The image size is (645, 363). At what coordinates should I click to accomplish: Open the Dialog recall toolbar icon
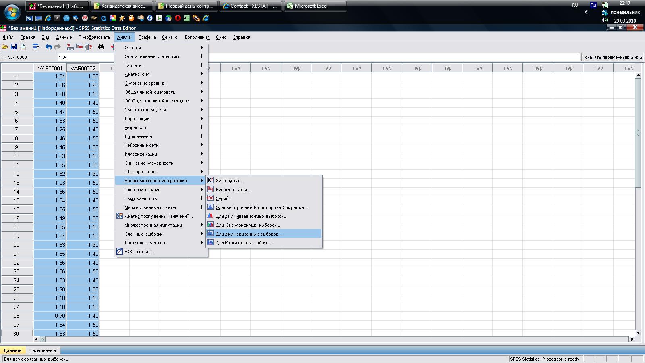35,47
